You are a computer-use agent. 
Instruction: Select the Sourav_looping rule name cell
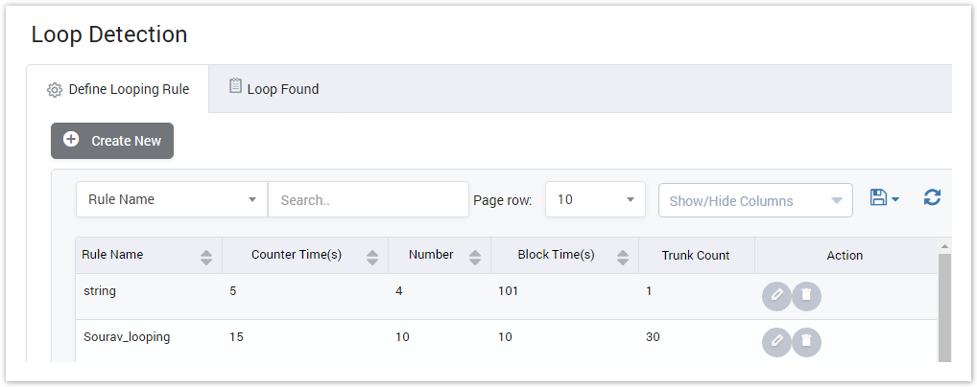127,337
